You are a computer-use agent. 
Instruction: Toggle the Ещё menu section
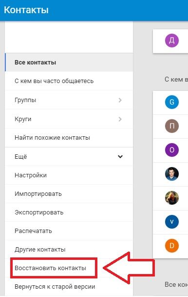click(x=69, y=157)
